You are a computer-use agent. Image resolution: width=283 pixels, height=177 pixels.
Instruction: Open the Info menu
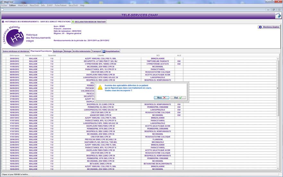[x=43, y=5]
